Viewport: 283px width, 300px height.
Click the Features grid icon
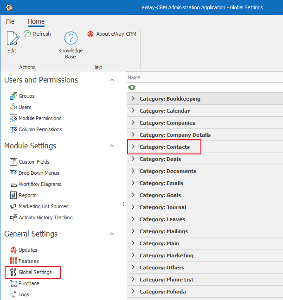(x=13, y=261)
